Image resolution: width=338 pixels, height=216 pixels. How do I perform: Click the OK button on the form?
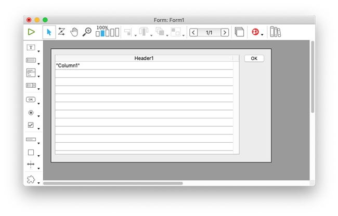(x=254, y=59)
